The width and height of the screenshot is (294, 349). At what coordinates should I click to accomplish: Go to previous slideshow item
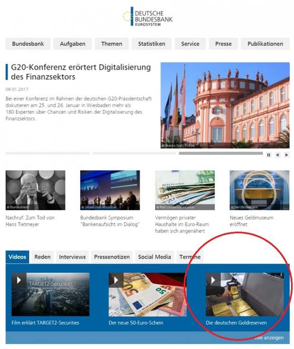click(277, 155)
